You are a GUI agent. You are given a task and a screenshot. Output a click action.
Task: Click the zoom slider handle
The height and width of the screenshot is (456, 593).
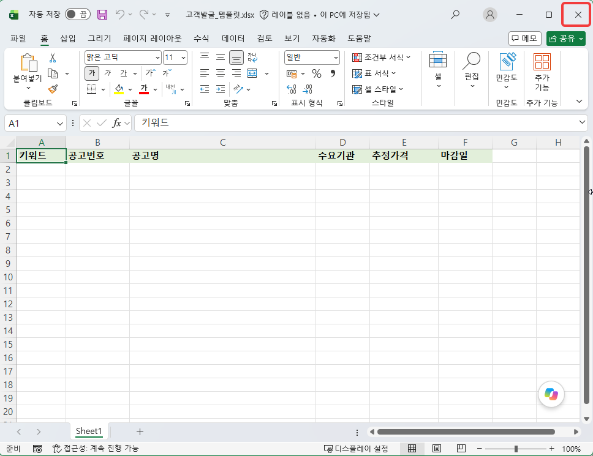point(516,449)
